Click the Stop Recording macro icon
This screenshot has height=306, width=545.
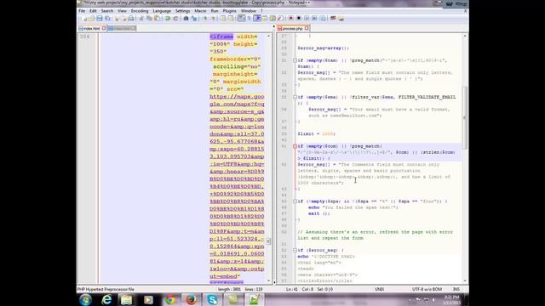pos(300,18)
